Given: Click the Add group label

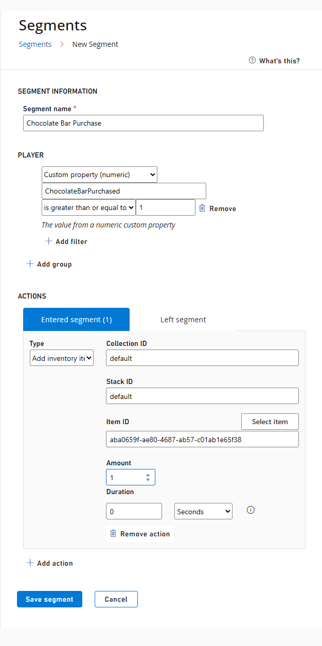Looking at the screenshot, I should point(55,264).
